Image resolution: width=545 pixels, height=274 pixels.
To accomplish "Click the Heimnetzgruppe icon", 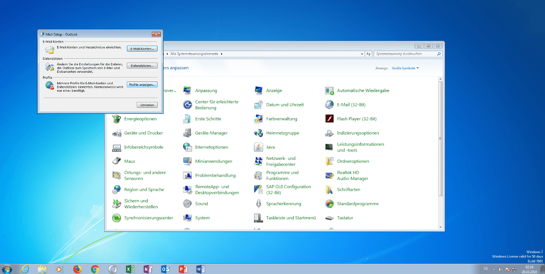I will pyautogui.click(x=259, y=133).
